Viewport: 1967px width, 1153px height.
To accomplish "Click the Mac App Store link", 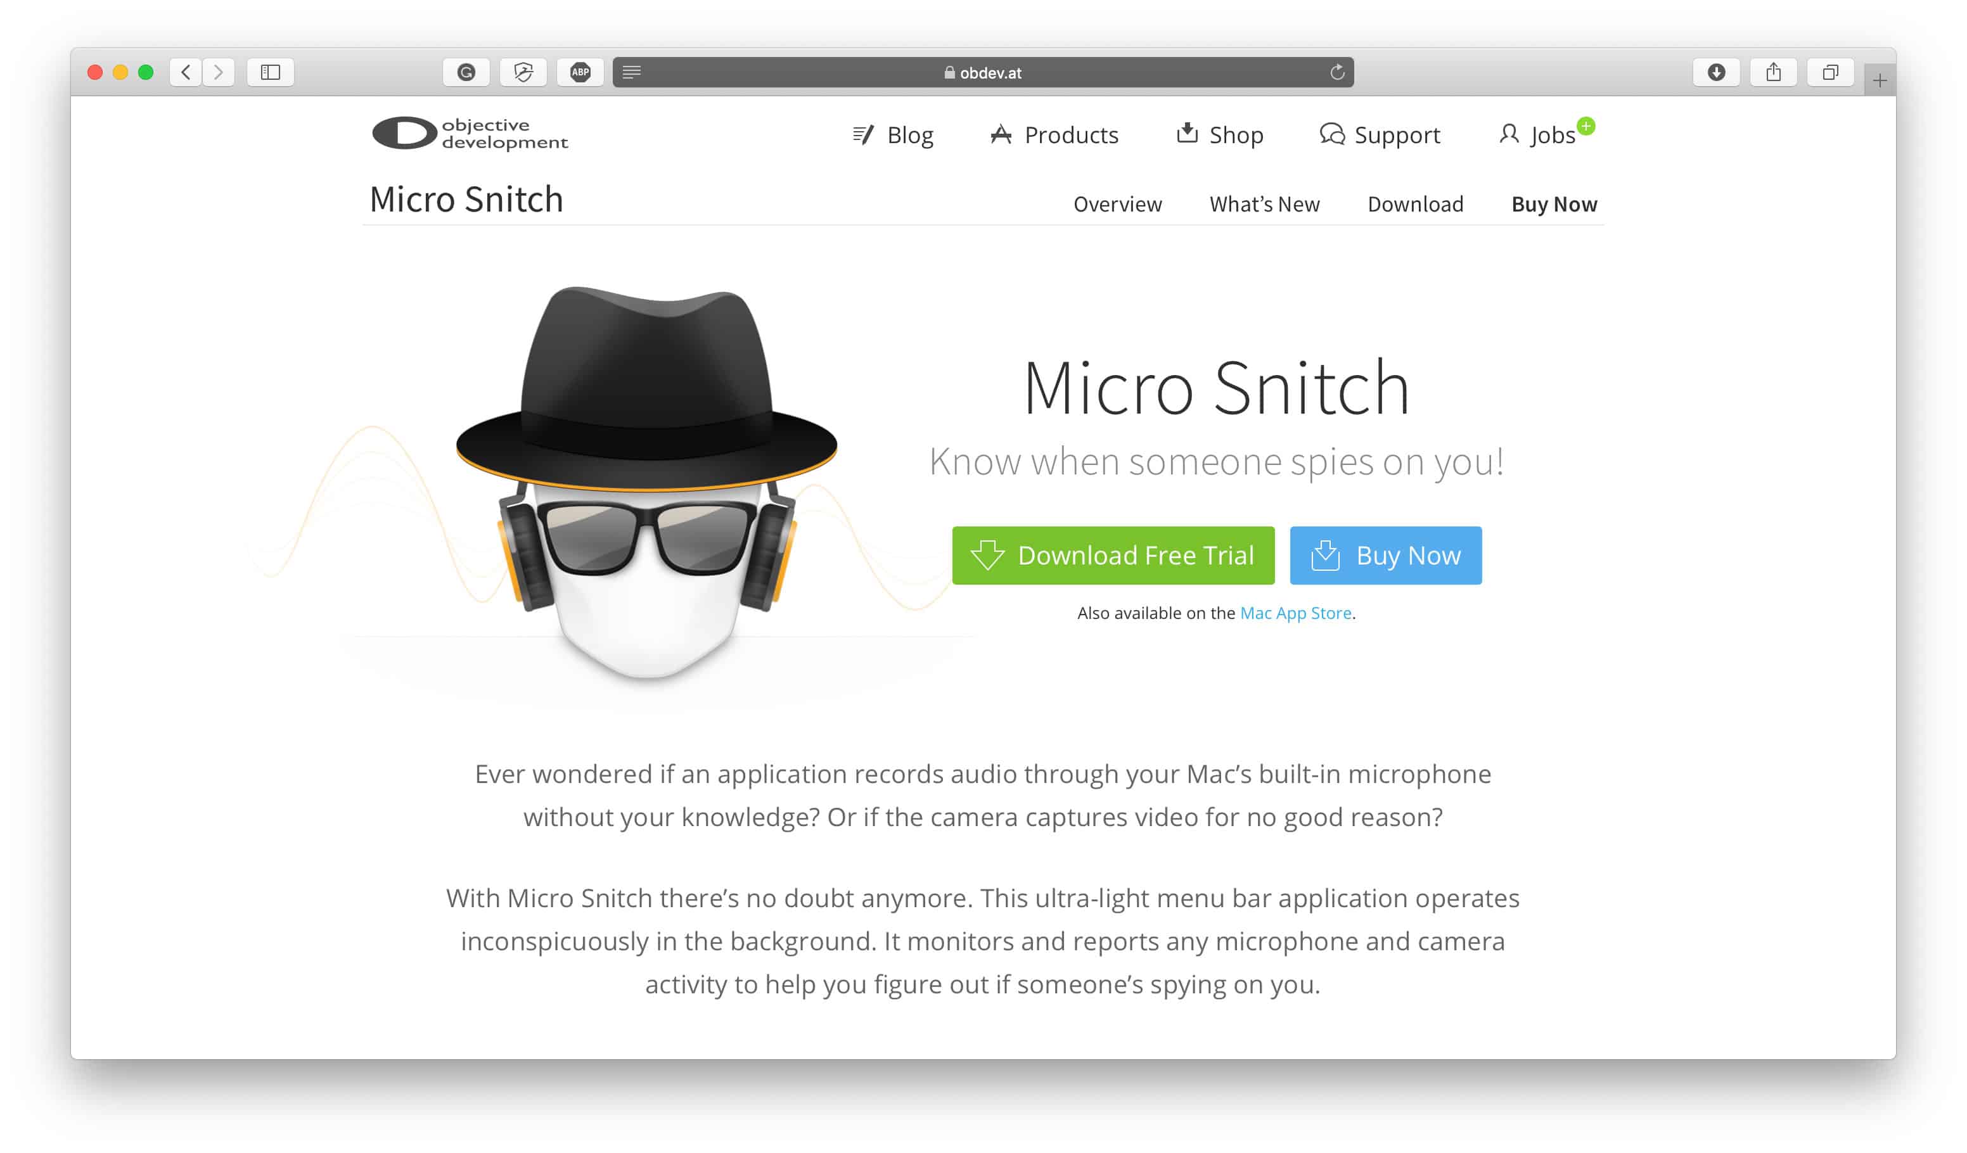I will pos(1295,612).
